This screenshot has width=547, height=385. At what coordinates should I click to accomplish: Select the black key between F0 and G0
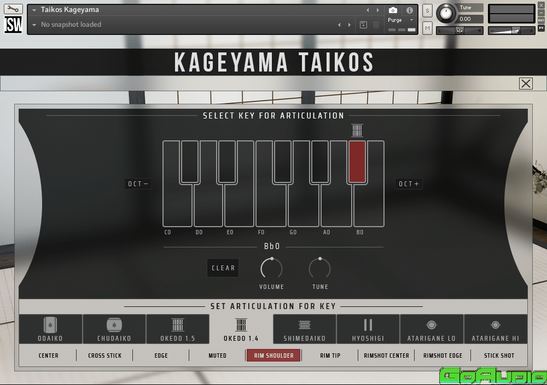tap(283, 162)
